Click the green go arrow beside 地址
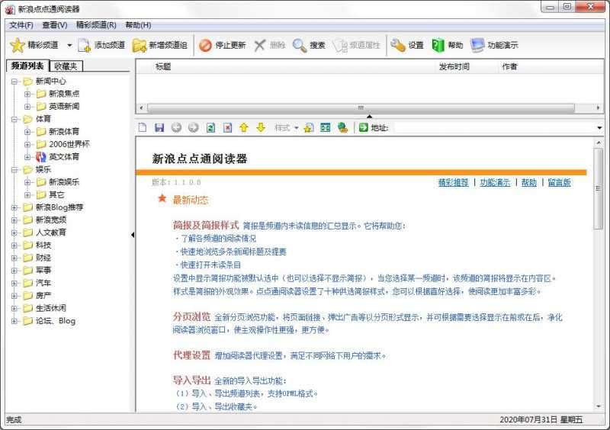Image resolution: width=610 pixels, height=430 pixels. coord(364,127)
